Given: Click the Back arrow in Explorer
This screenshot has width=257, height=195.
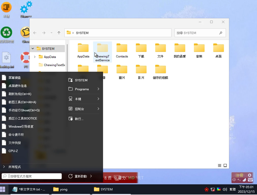Looking at the screenshot, I should (35, 33).
